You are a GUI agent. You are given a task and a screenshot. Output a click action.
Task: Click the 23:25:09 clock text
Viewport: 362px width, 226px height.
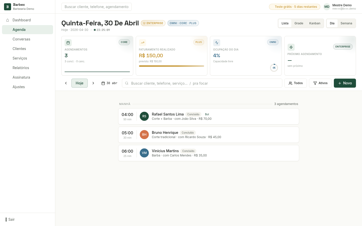pos(103,30)
